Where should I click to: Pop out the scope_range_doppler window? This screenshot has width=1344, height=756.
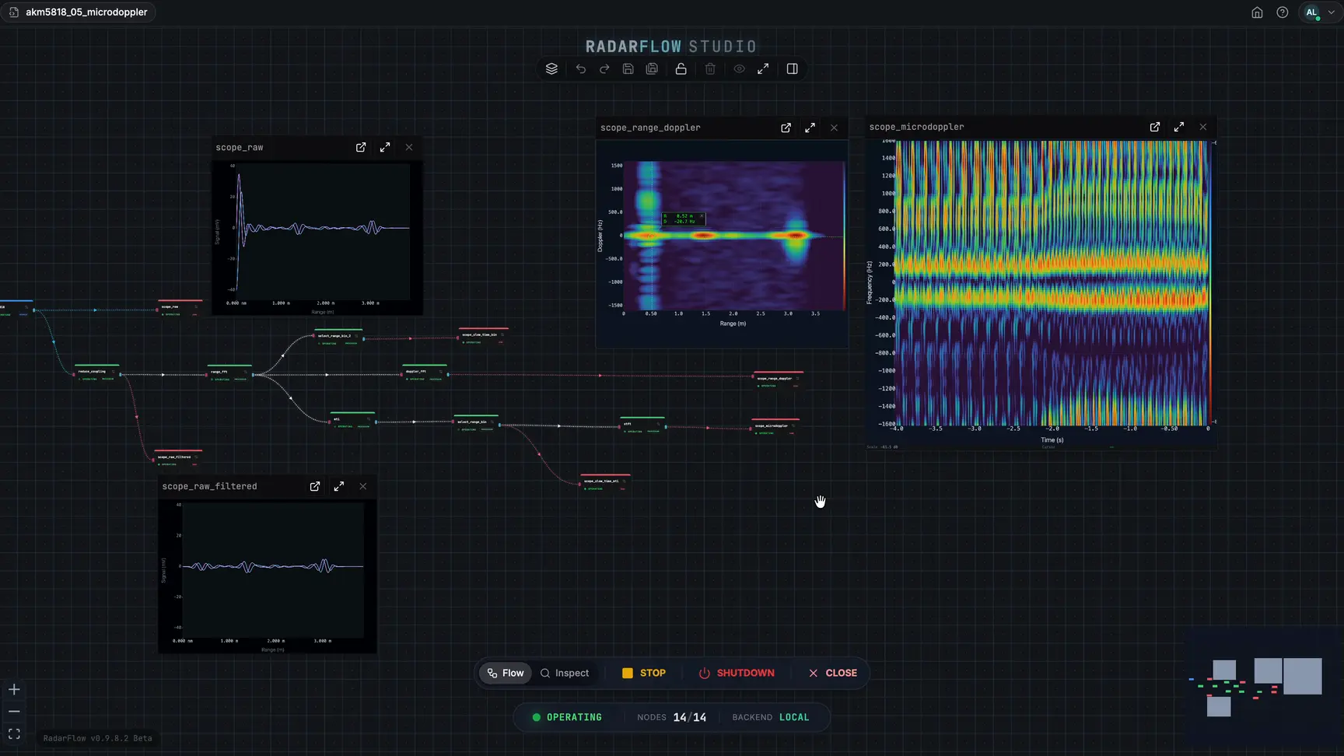pos(786,128)
